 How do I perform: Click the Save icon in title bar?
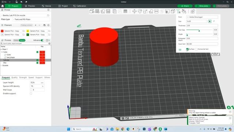[16, 2]
